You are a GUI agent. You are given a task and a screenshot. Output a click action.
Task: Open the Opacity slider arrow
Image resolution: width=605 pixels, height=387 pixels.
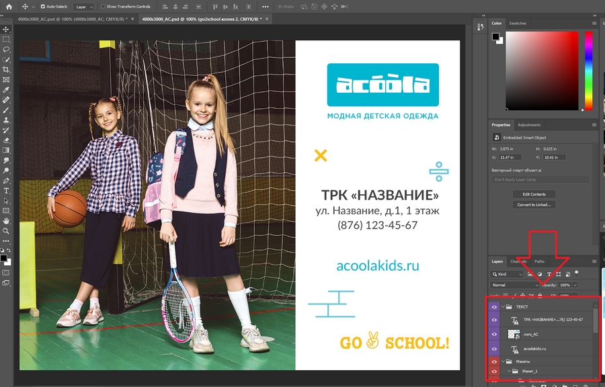pos(575,285)
